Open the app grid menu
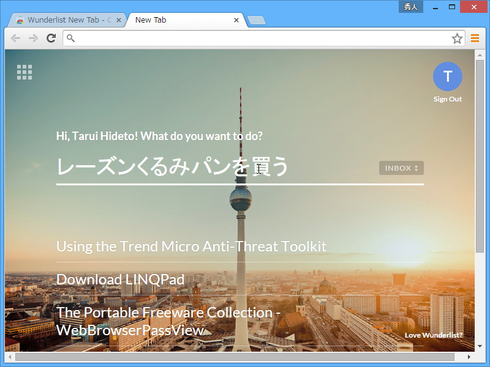Screen dimensions: 490x367 point(24,72)
